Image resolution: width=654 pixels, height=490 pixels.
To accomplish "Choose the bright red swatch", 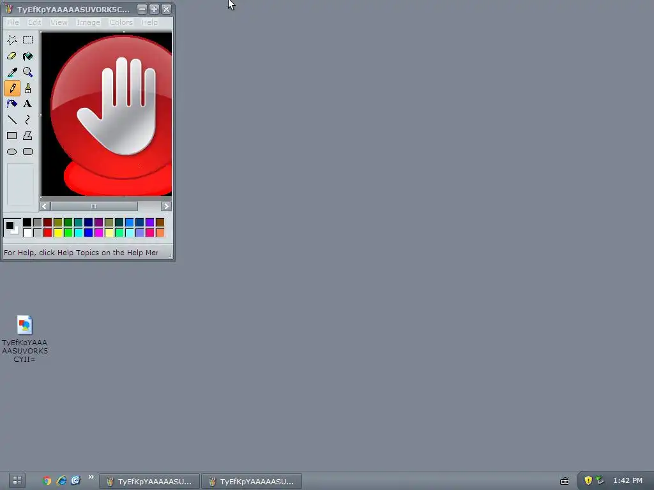I will 47,232.
